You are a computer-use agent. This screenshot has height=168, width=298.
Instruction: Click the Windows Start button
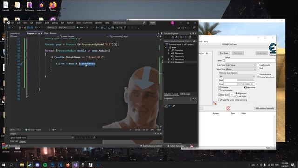(x=4, y=165)
